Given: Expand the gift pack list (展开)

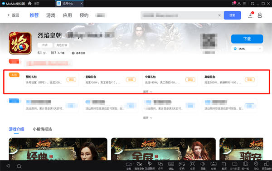Looking at the screenshot, I should click(148, 92).
